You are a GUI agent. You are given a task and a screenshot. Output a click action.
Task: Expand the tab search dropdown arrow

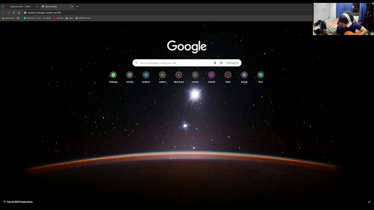coord(3,6)
